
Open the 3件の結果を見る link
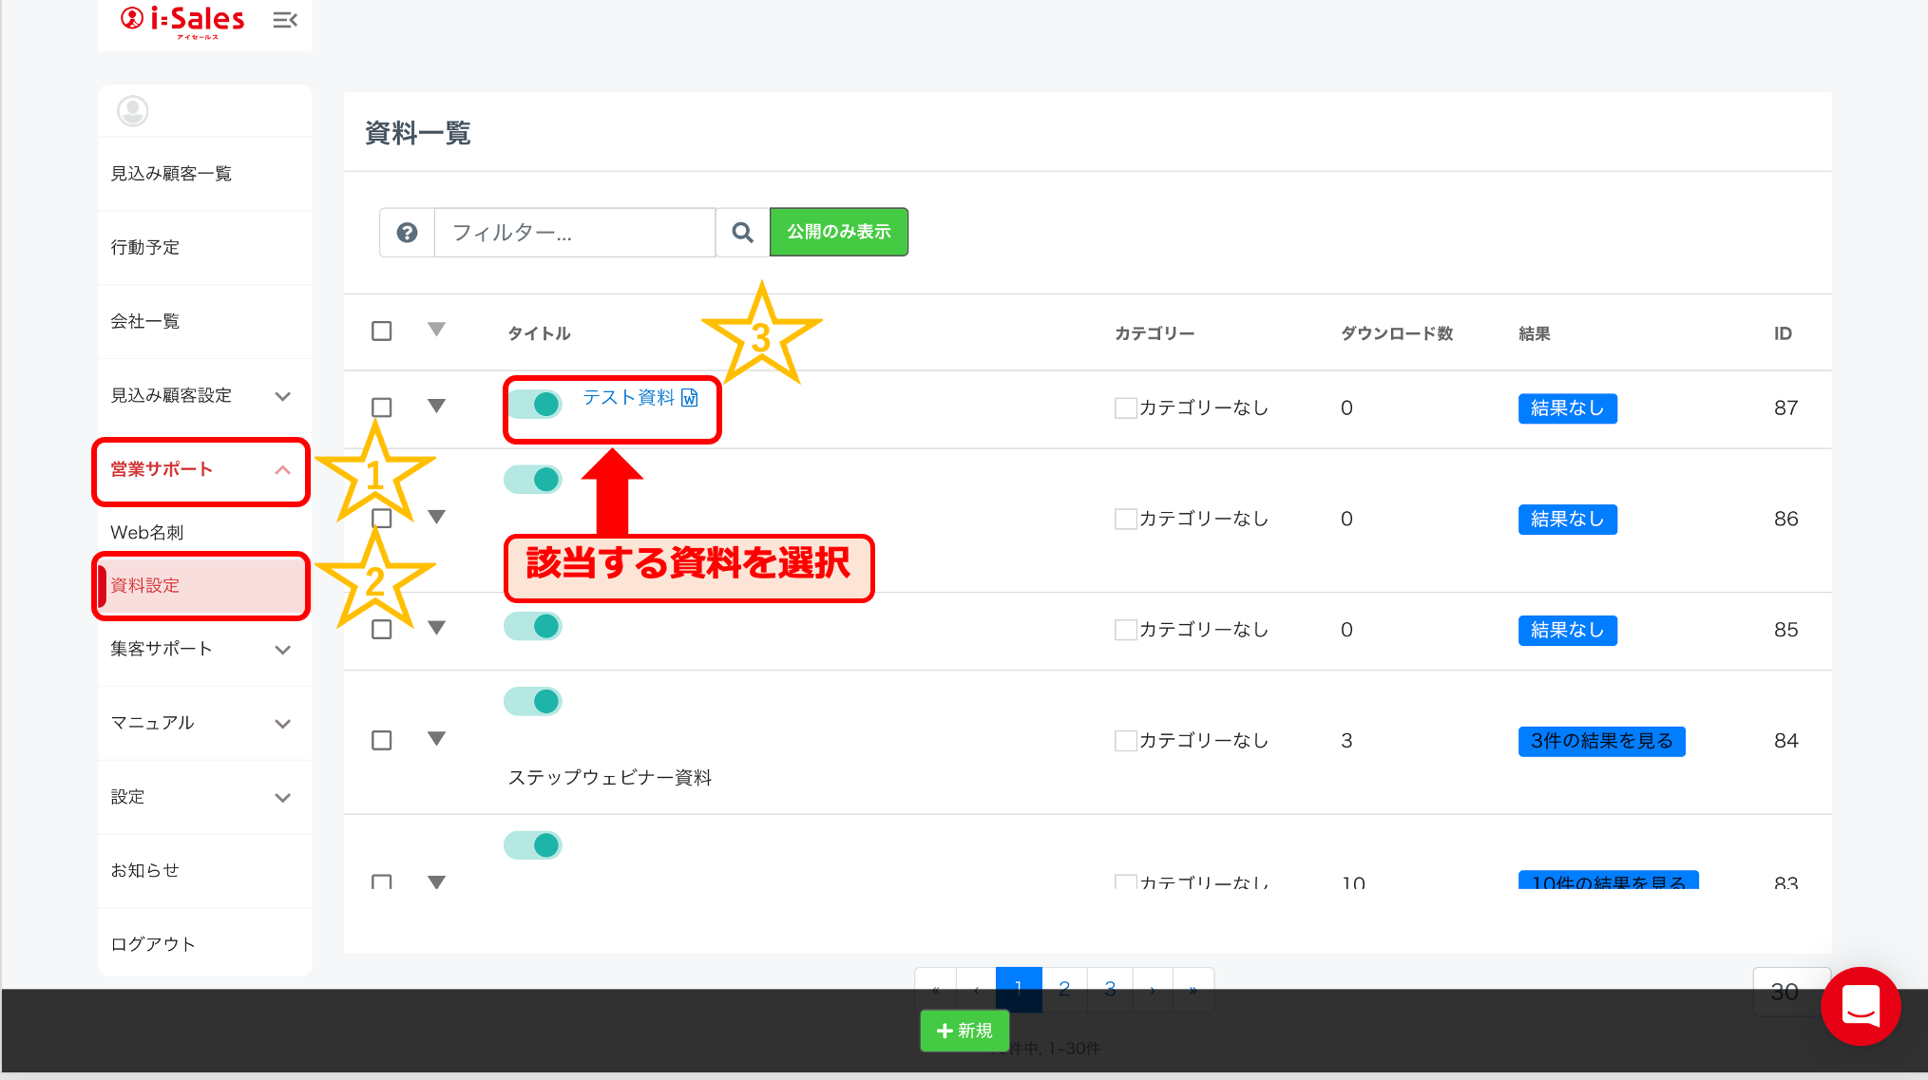(x=1601, y=741)
